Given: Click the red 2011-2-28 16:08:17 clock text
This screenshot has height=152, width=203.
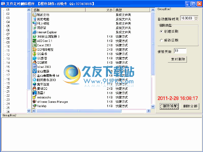Looking at the screenshot, I should (177, 98).
